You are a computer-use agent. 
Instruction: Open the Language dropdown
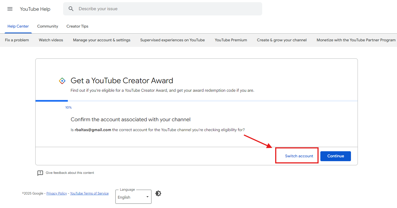click(133, 197)
